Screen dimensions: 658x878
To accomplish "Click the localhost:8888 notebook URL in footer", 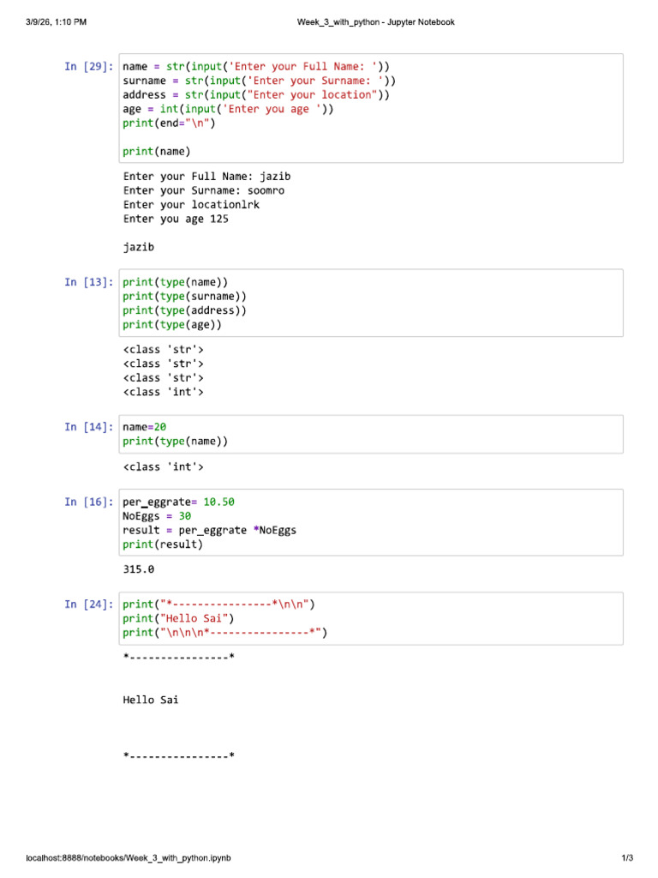I will point(129,857).
